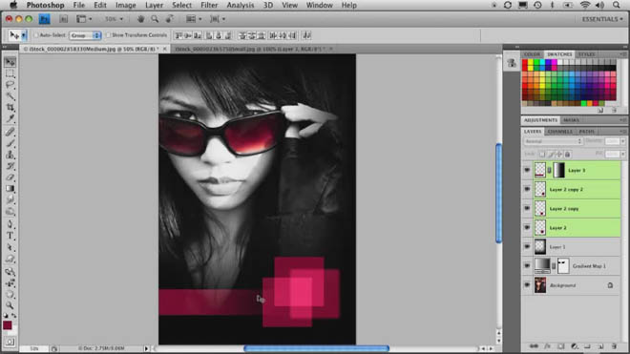This screenshot has height=354, width=630.
Task: Click the horizontal scrollbar thumb
Action: click(316, 348)
